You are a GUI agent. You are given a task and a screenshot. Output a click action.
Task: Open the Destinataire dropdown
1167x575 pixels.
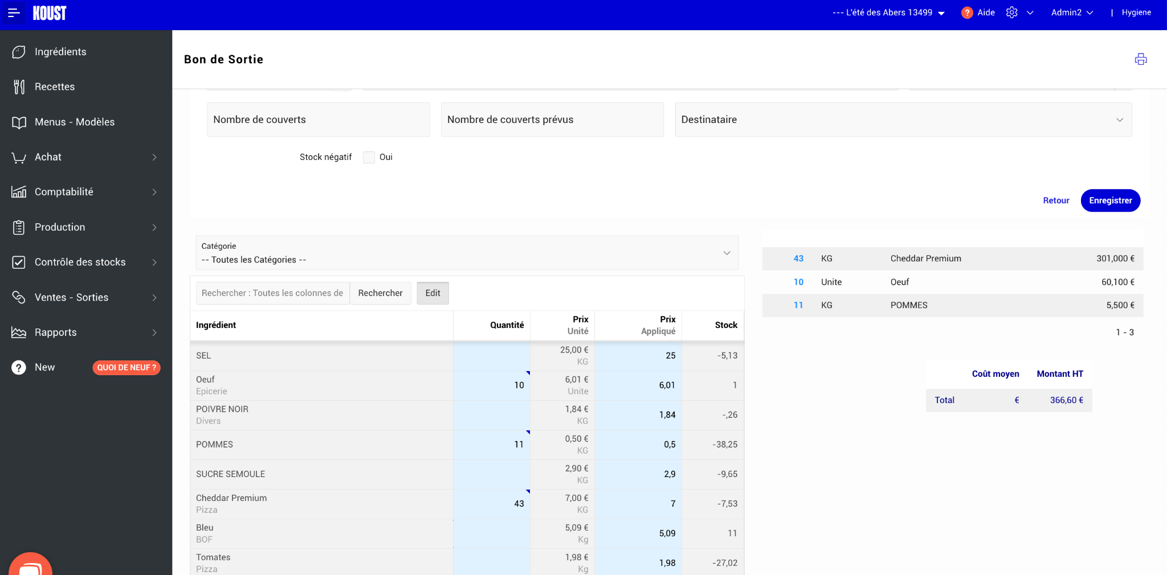903,120
